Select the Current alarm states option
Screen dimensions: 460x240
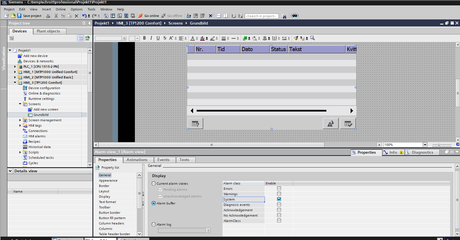[154, 184]
